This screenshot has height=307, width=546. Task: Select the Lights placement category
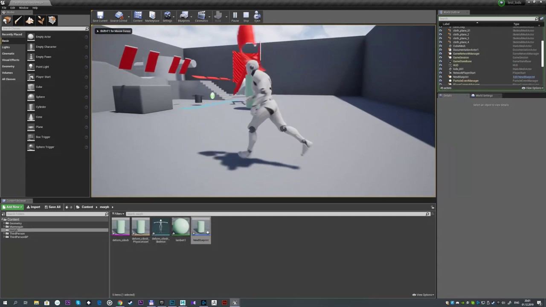pos(6,47)
